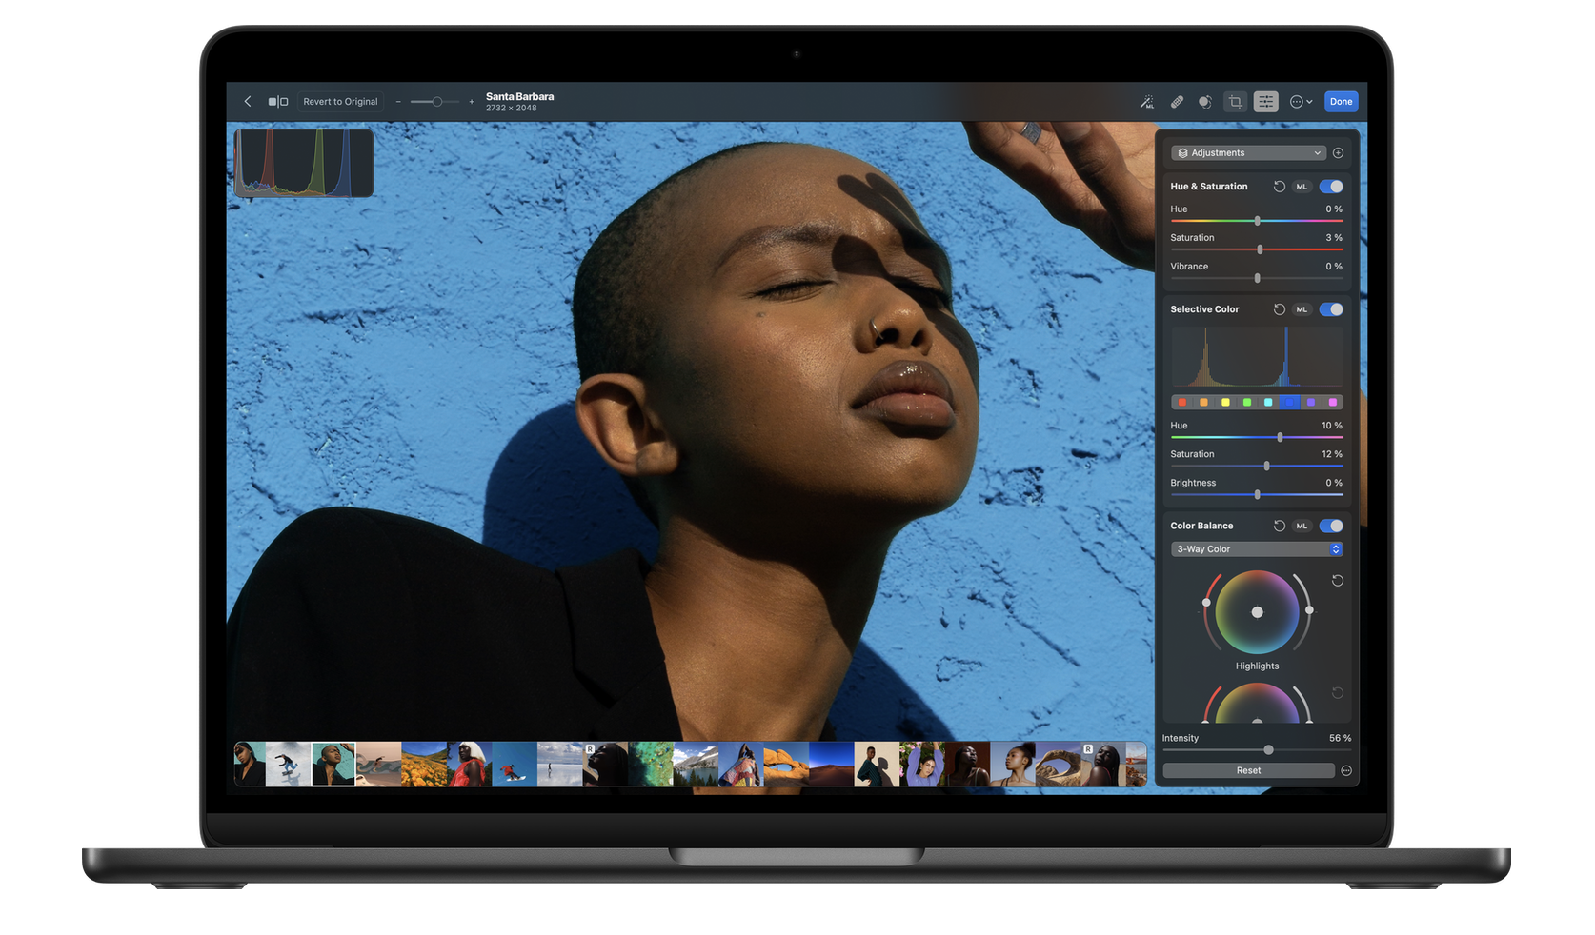Open the toolbar more options ellipsis menu
The height and width of the screenshot is (935, 1595).
pyautogui.click(x=1301, y=102)
